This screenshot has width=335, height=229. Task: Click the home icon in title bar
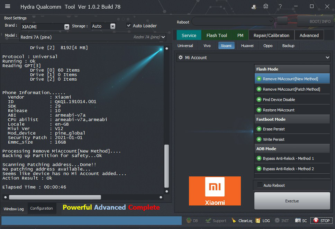pos(266,7)
